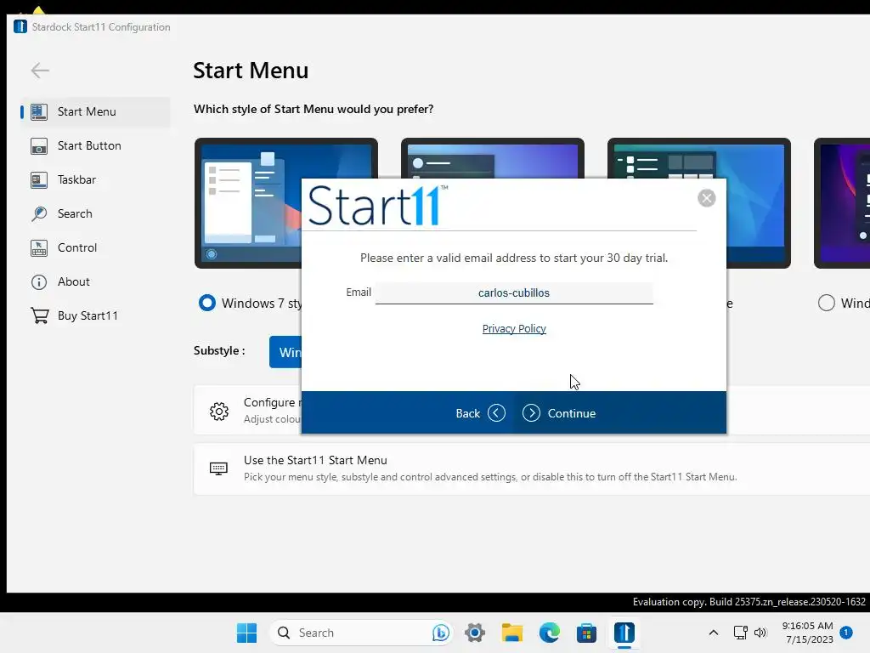
Task: Click the Start Button sidebar icon
Action: pos(39,146)
